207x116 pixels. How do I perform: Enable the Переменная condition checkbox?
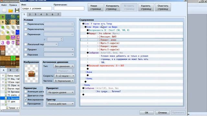(26, 34)
